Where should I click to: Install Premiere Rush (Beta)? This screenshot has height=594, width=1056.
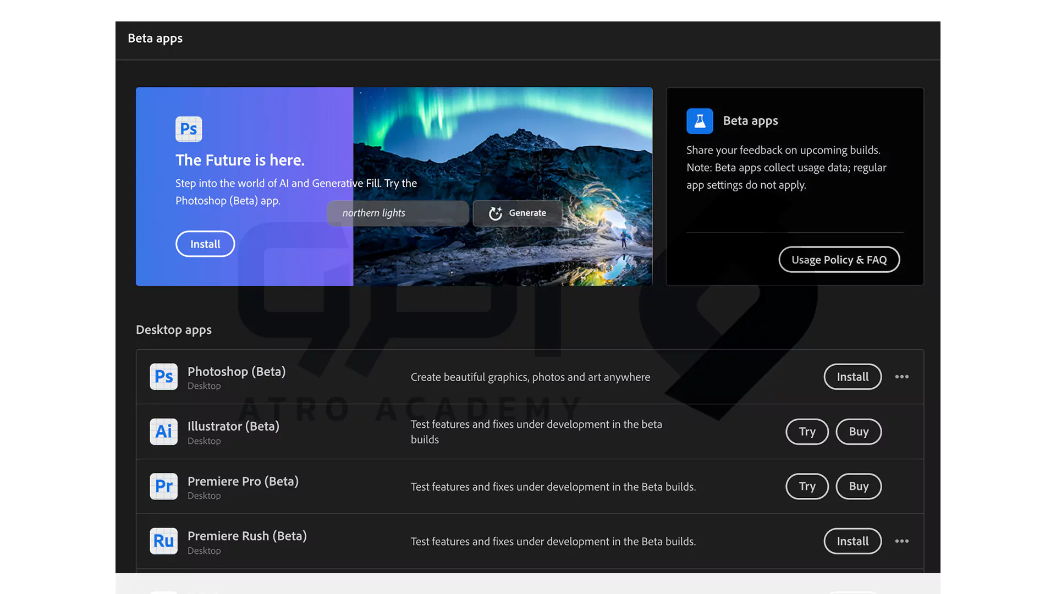[x=853, y=541]
